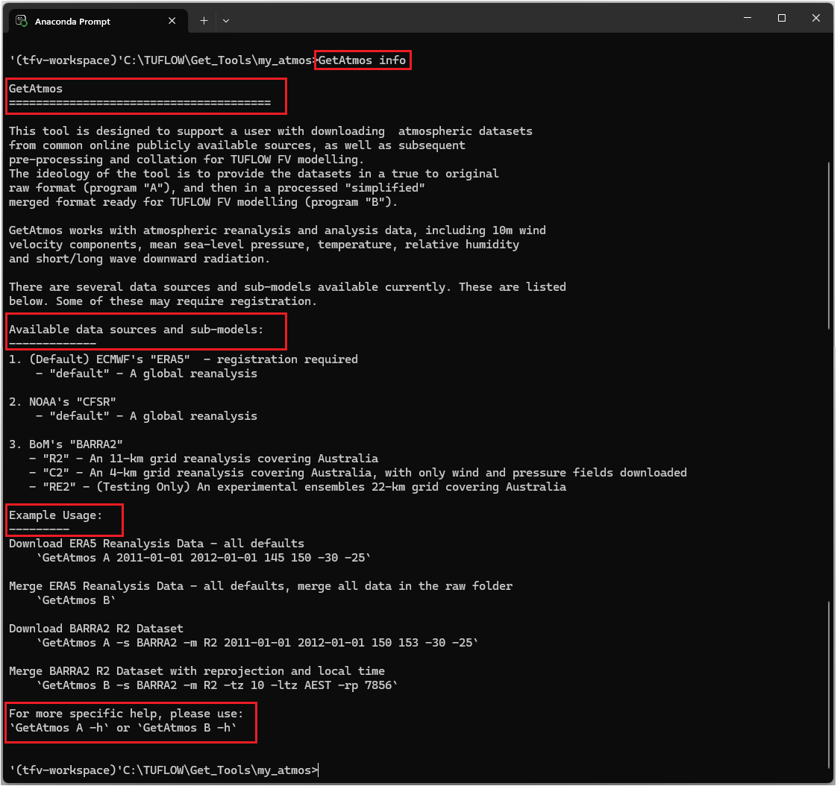The height and width of the screenshot is (786, 837).
Task: Maximize the terminal window
Action: coord(781,18)
